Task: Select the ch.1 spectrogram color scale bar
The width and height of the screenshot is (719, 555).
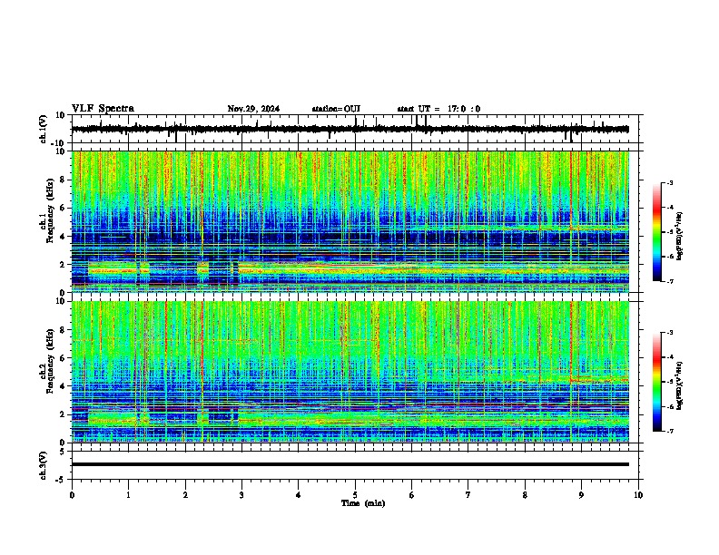Action: [x=656, y=232]
